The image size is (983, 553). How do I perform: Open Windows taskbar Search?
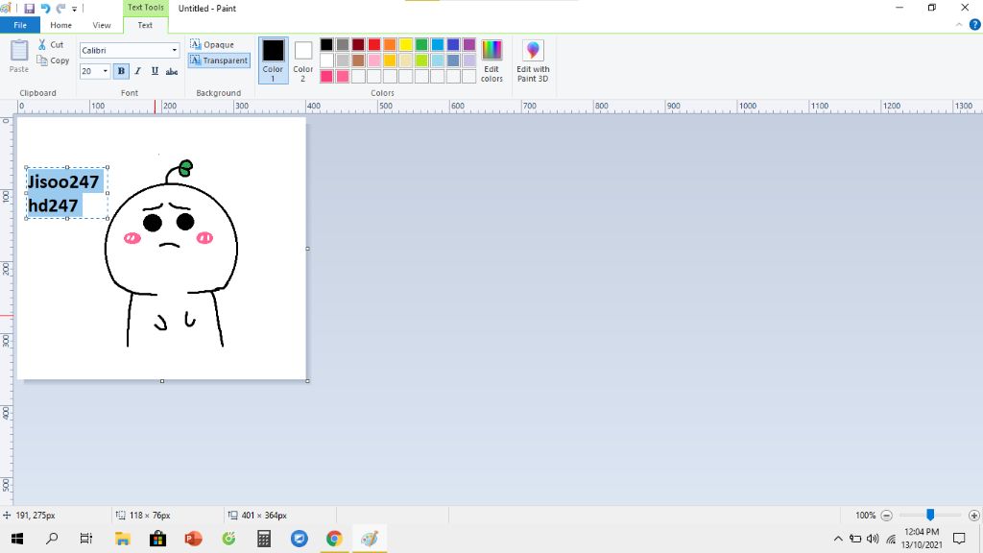click(52, 539)
